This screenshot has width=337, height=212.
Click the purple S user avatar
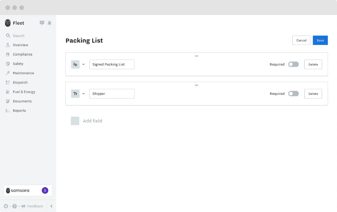45,190
